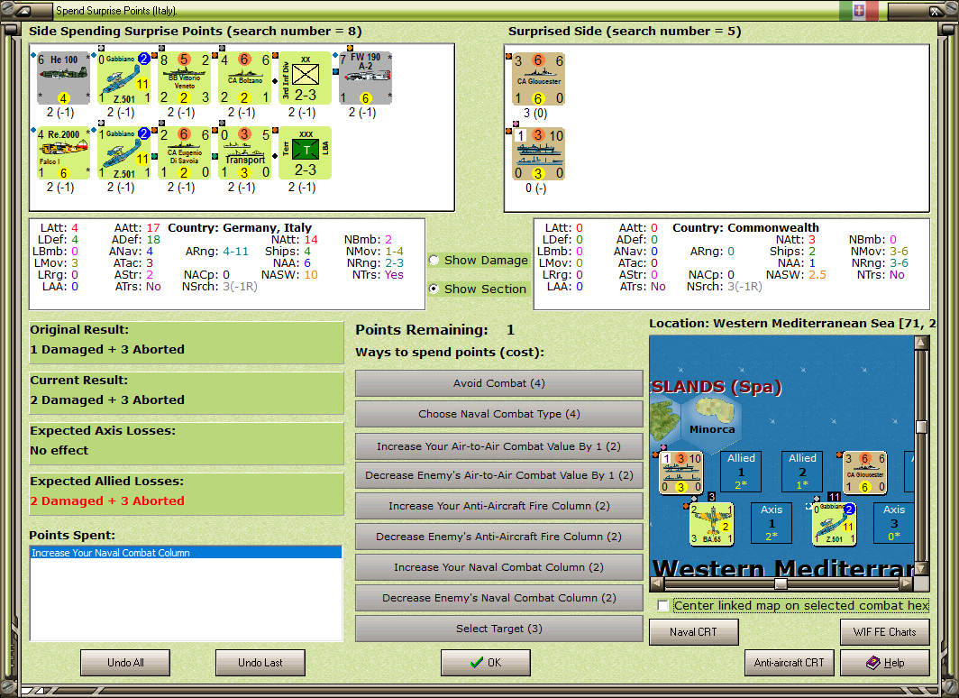This screenshot has width=959, height=698.
Task: Select the Show Damage radio button
Action: [434, 260]
